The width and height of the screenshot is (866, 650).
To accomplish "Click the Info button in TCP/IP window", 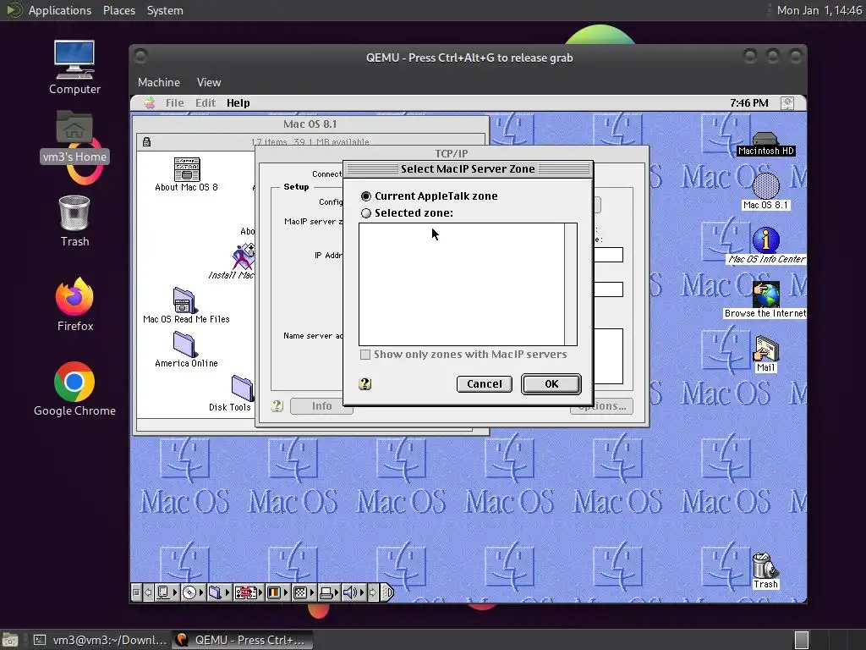I will coord(321,406).
